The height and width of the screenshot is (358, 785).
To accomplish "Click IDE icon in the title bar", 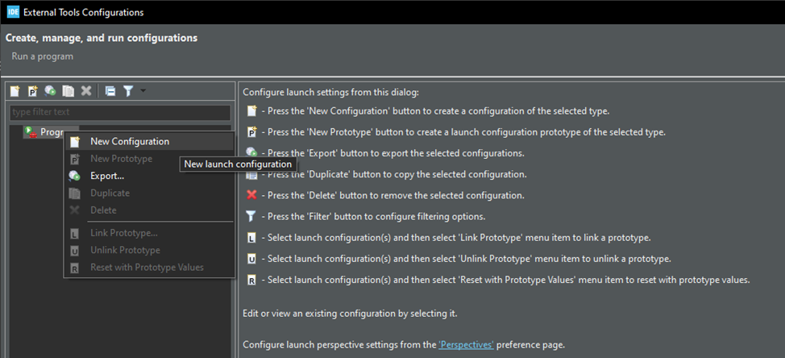I will pos(13,12).
